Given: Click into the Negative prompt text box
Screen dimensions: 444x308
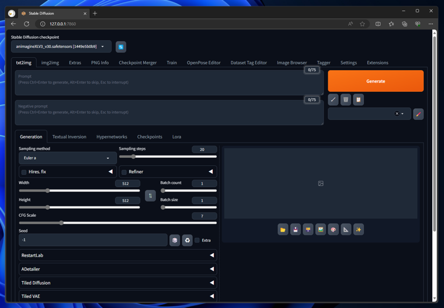Looking at the screenshot, I should [169, 112].
